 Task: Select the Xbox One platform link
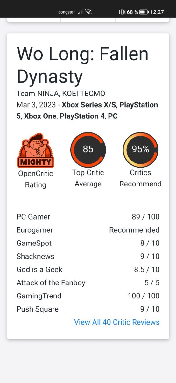point(40,116)
